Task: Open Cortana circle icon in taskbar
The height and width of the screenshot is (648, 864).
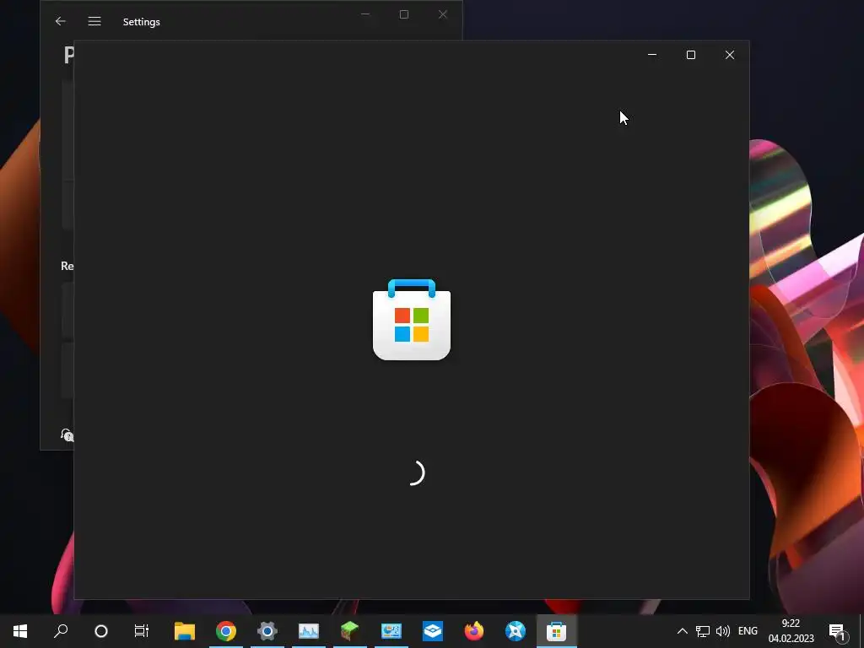Action: click(101, 631)
